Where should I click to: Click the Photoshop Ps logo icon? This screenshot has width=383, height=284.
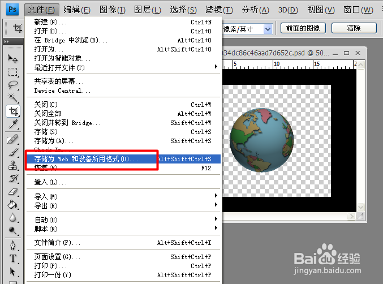(x=12, y=10)
